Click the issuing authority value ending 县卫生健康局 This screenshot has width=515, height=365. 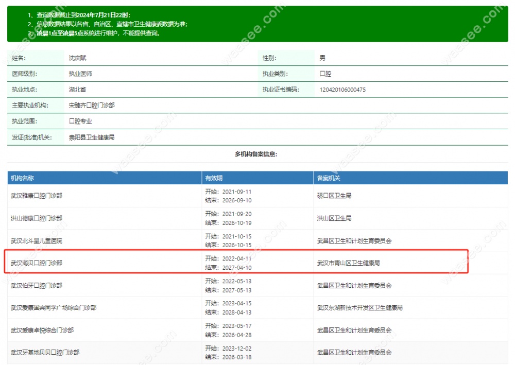(92, 137)
